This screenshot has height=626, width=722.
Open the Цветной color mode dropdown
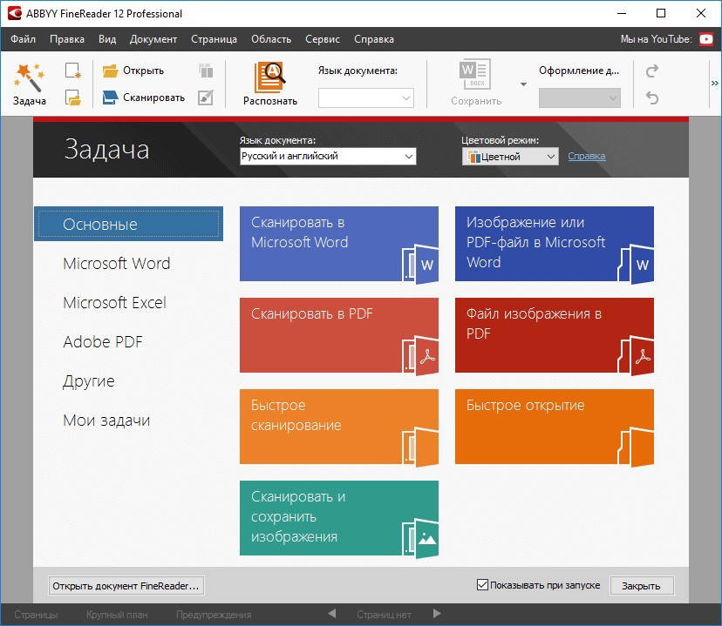pyautogui.click(x=510, y=157)
